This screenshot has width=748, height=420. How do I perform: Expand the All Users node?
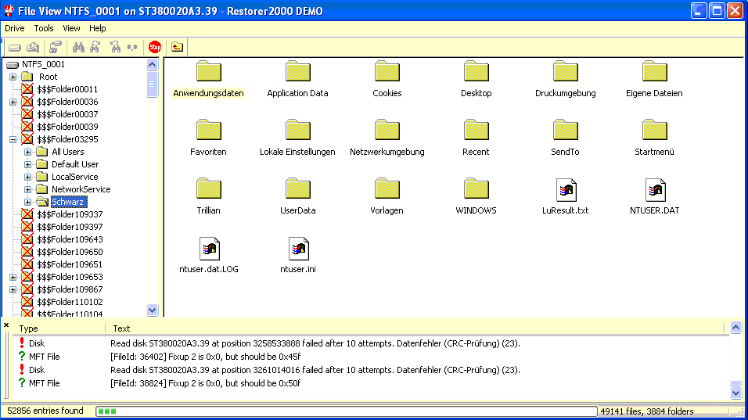click(27, 152)
